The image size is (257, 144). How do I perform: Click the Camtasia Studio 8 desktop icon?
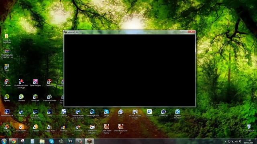[x=50, y=99]
